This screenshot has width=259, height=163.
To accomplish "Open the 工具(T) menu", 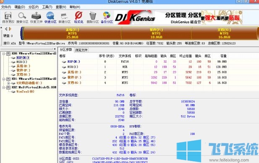I will coord(47,7).
